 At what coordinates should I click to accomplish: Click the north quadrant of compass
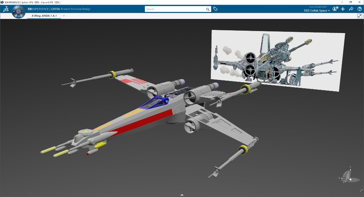[x=19, y=7]
